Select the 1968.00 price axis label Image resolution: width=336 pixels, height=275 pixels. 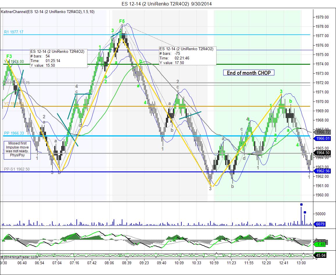point(322,120)
